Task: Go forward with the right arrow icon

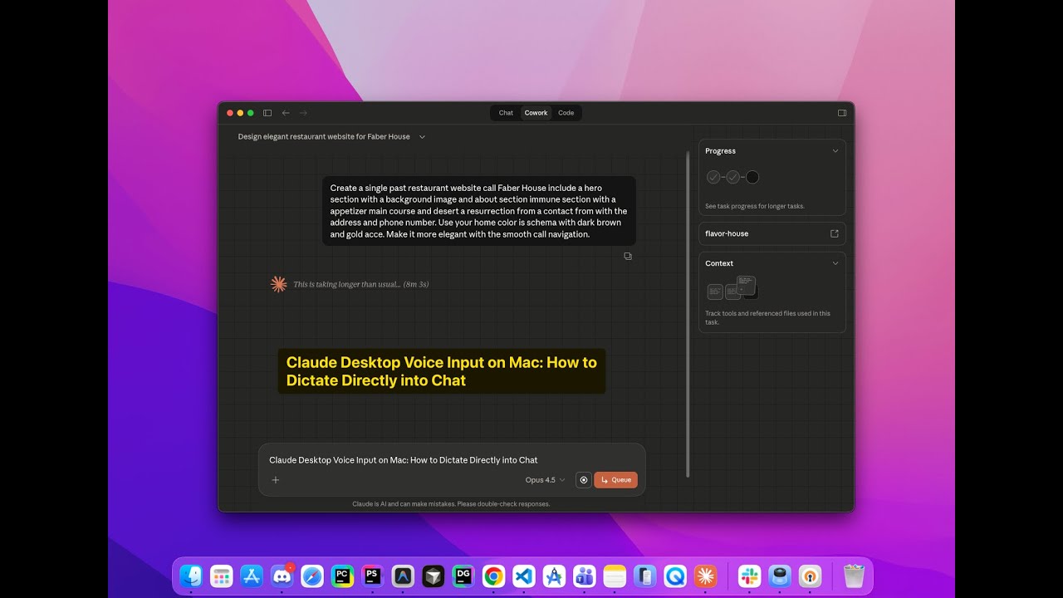Action: [x=303, y=113]
